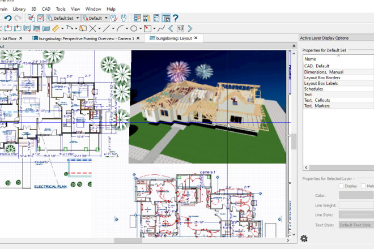Expand circle tool dropdown arrow

point(141,29)
